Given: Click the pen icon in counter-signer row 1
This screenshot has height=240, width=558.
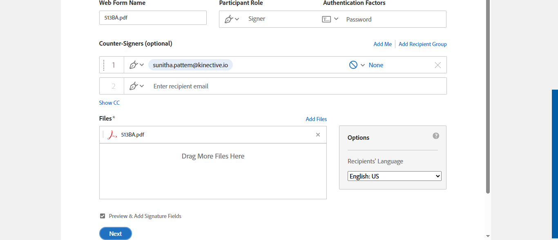Looking at the screenshot, I should tap(134, 65).
